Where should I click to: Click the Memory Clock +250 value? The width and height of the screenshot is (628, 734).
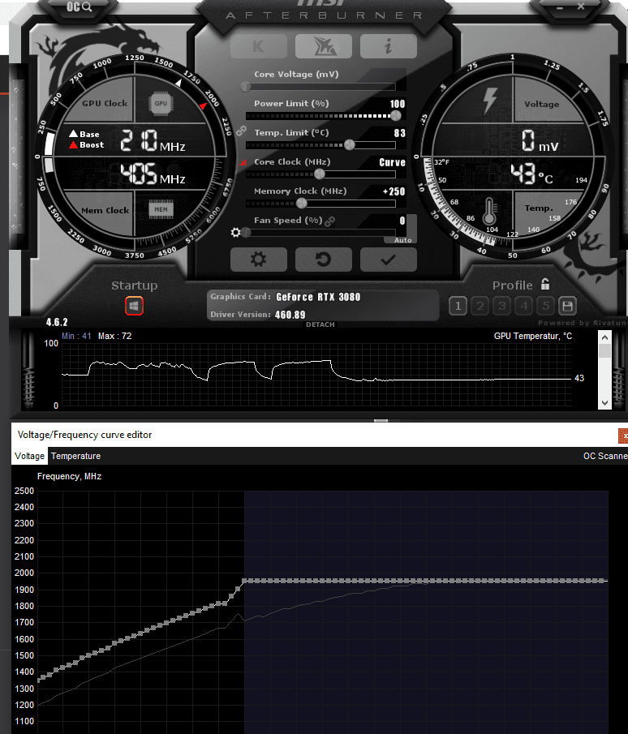(394, 191)
